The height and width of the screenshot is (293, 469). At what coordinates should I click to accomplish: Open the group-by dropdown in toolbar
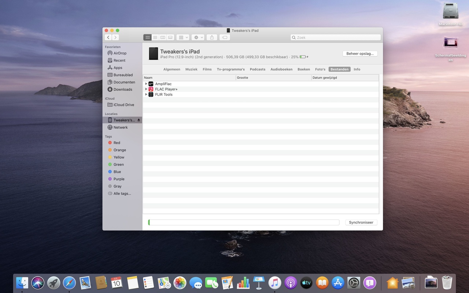click(183, 37)
